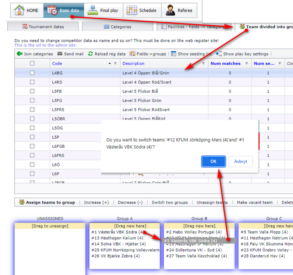
Task: Click the Categories tab icon
Action: pos(107,27)
